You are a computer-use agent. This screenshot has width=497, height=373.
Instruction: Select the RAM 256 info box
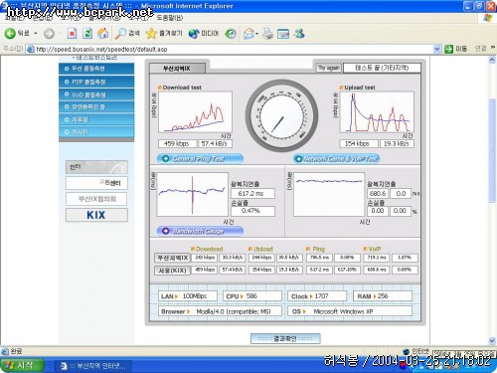coord(383,296)
